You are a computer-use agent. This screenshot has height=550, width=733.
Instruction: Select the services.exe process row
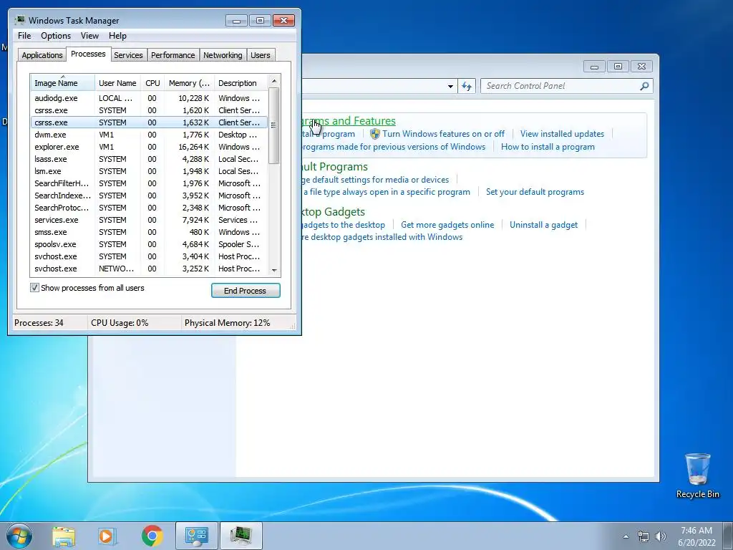[149, 220]
